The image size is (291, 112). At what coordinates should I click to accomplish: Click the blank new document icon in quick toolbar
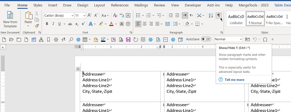(x=4, y=39)
